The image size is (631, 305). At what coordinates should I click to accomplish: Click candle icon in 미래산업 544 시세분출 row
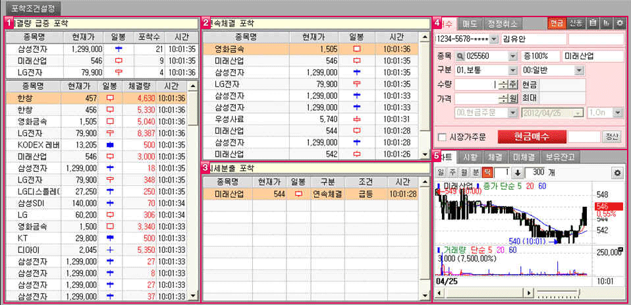click(x=298, y=194)
